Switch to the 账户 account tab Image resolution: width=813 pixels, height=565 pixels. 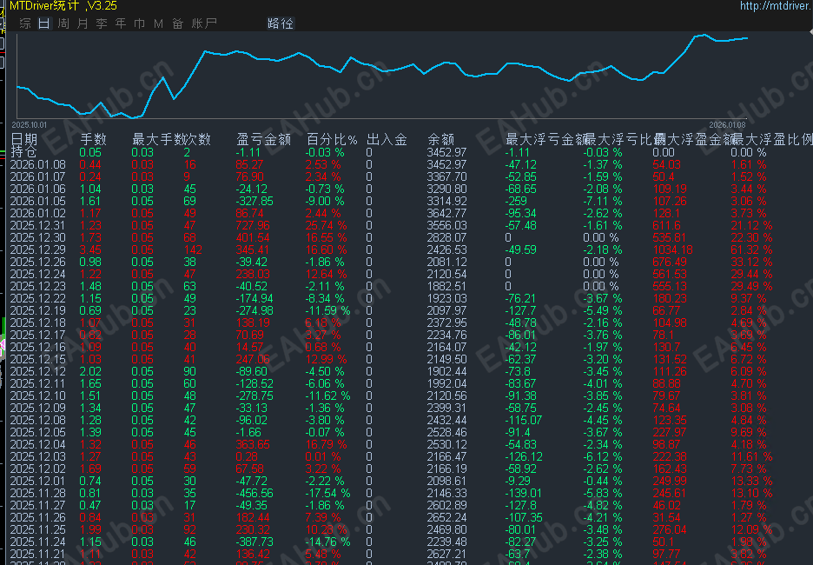[204, 23]
